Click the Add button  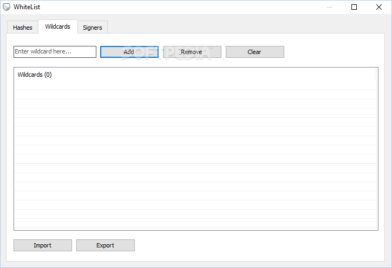(x=129, y=52)
